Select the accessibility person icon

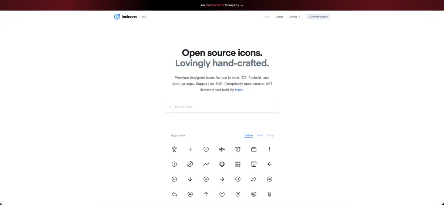(174, 149)
